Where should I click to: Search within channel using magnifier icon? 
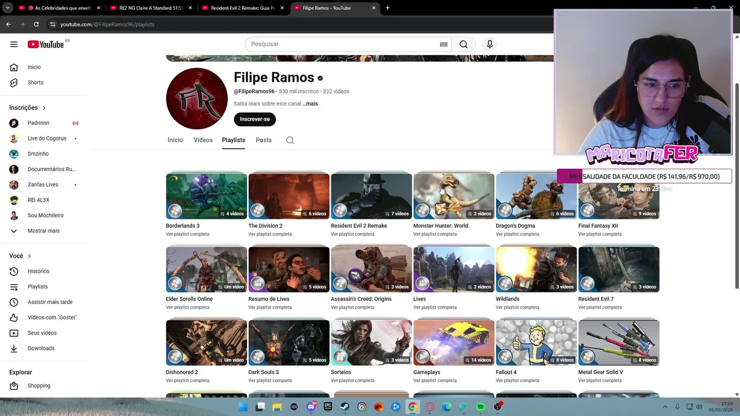tap(290, 140)
